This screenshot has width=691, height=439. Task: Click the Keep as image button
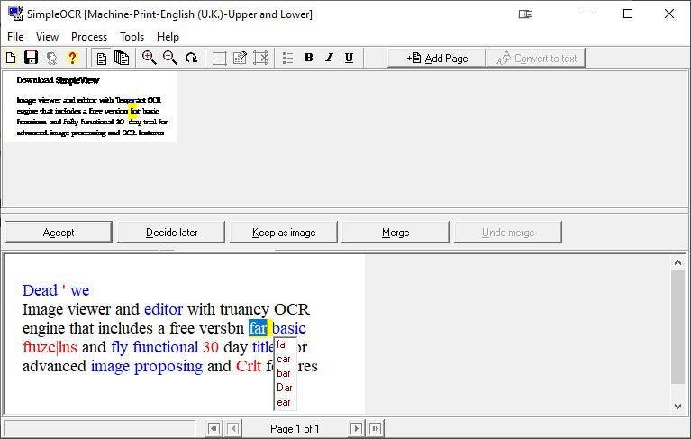coord(284,232)
